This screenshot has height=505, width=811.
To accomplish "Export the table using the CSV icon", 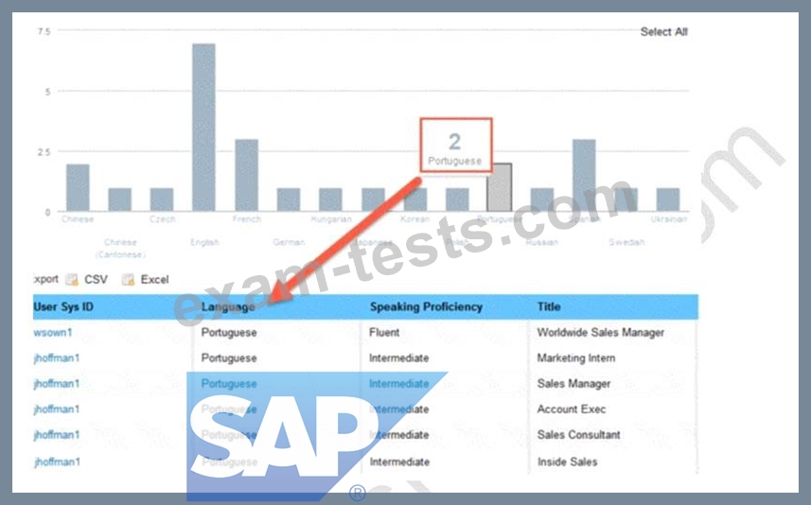I will [x=72, y=280].
